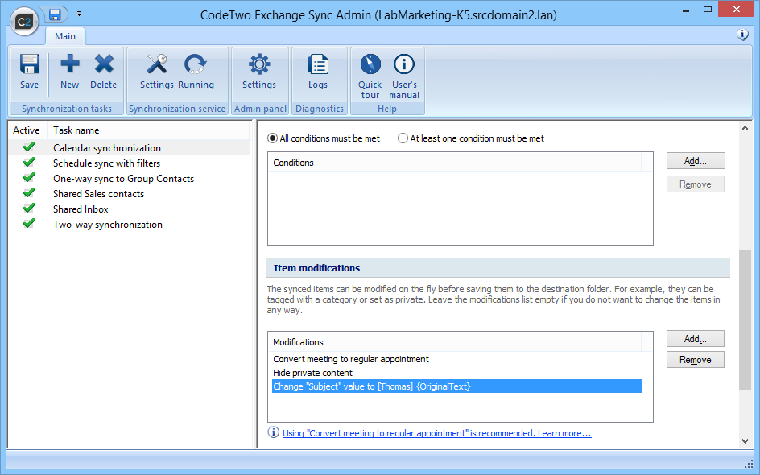Click the vertical scrollbar thumb in right panel

click(745, 319)
